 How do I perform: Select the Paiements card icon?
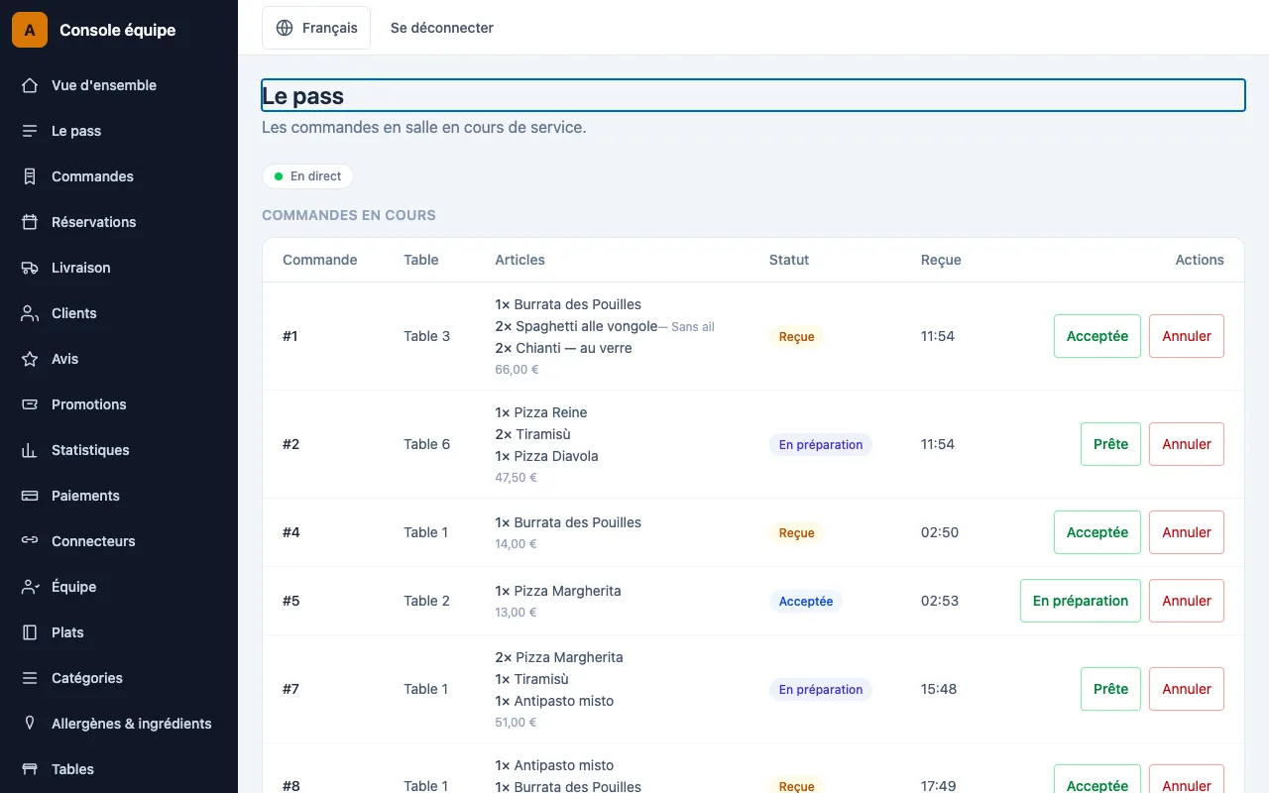30,496
